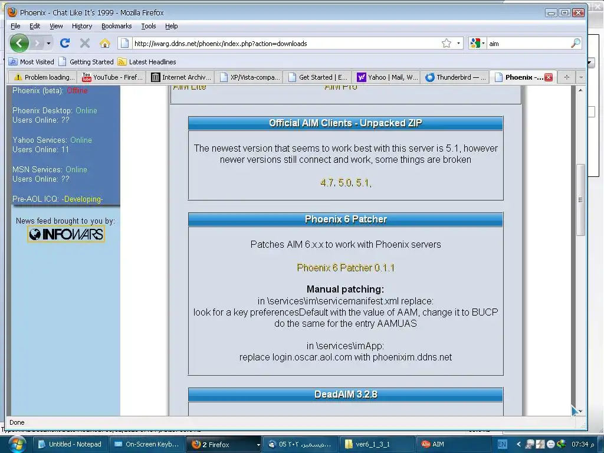Open the back/forward history dropdown arrow
The height and width of the screenshot is (453, 604).
(48, 43)
